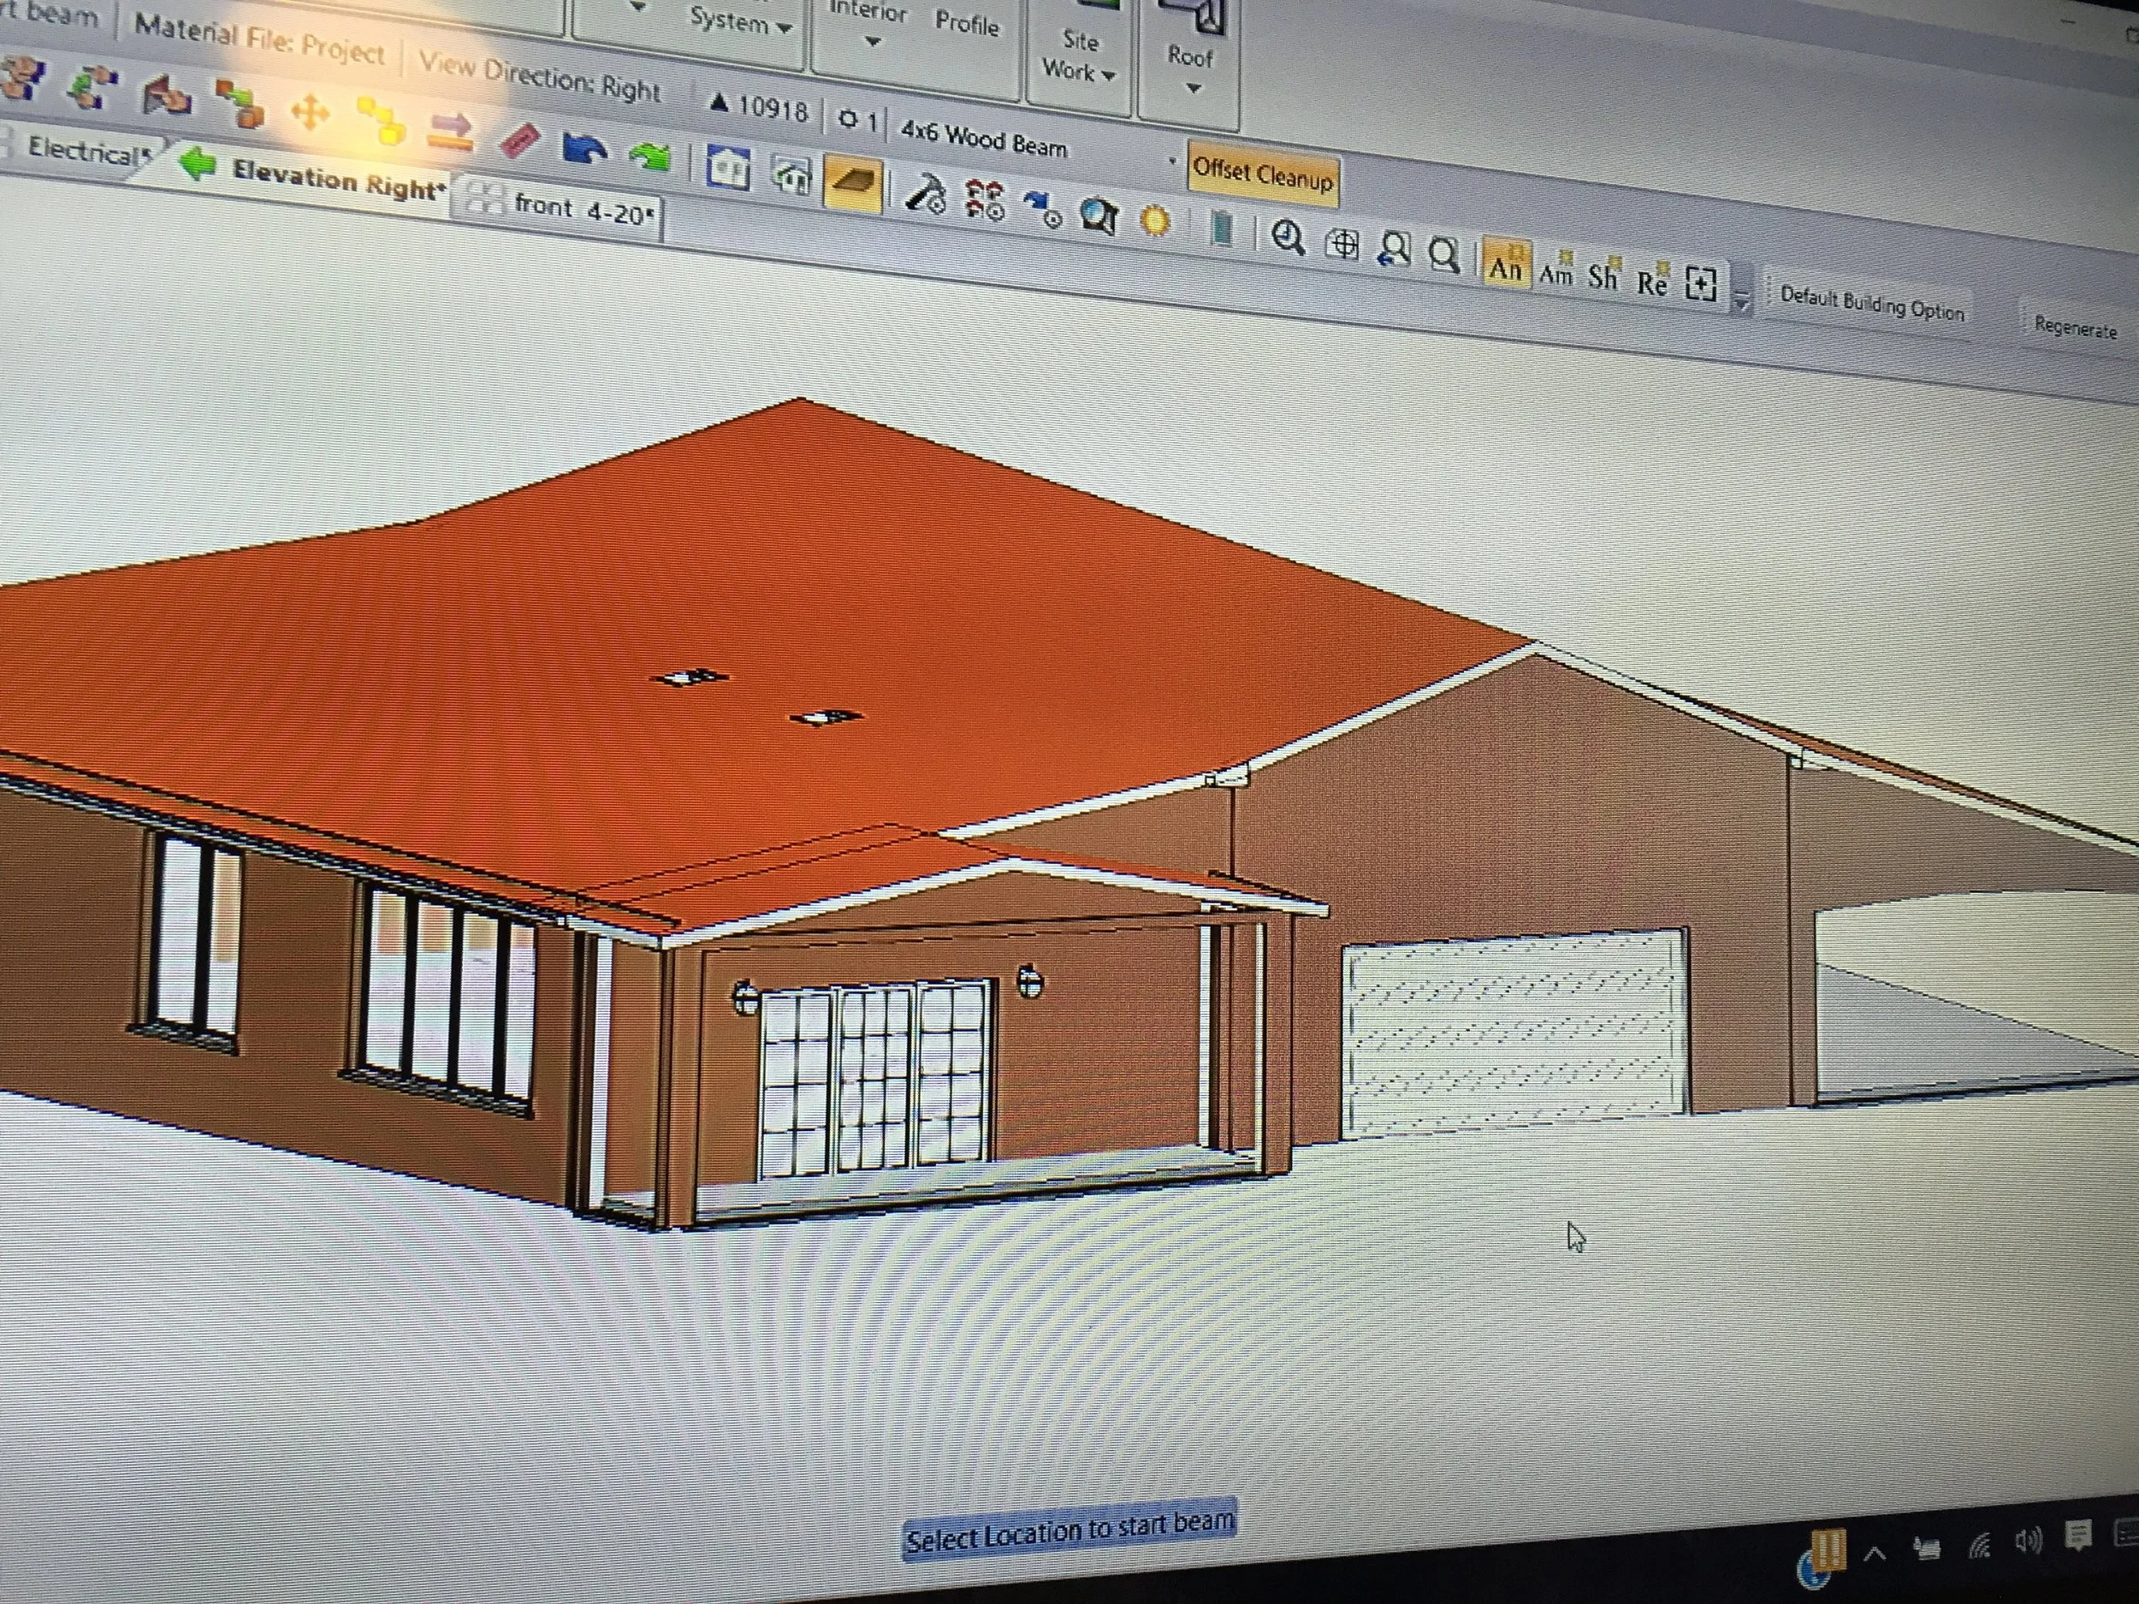Click the Regenerate button
2139x1604 pixels.
point(2075,328)
